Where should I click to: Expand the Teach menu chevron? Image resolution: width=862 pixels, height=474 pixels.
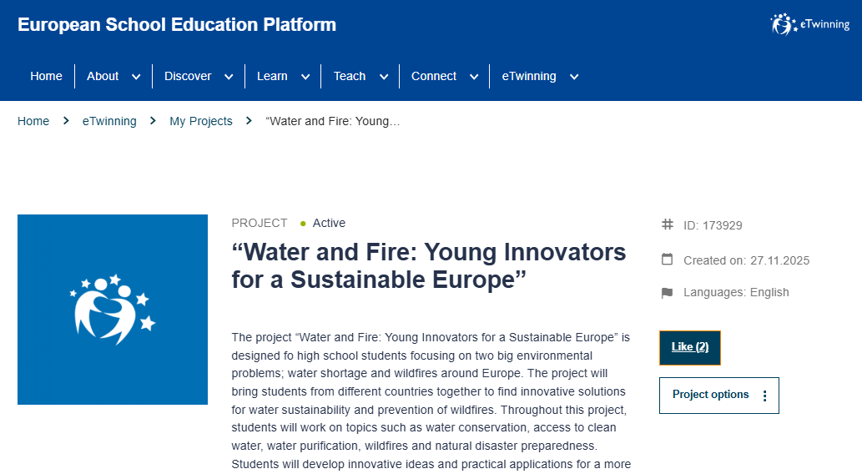click(x=384, y=77)
